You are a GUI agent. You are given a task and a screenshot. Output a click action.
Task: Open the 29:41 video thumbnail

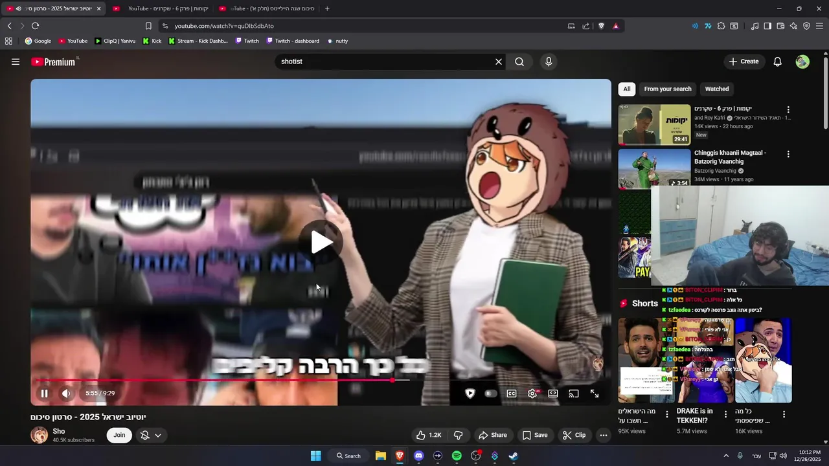pyautogui.click(x=654, y=124)
